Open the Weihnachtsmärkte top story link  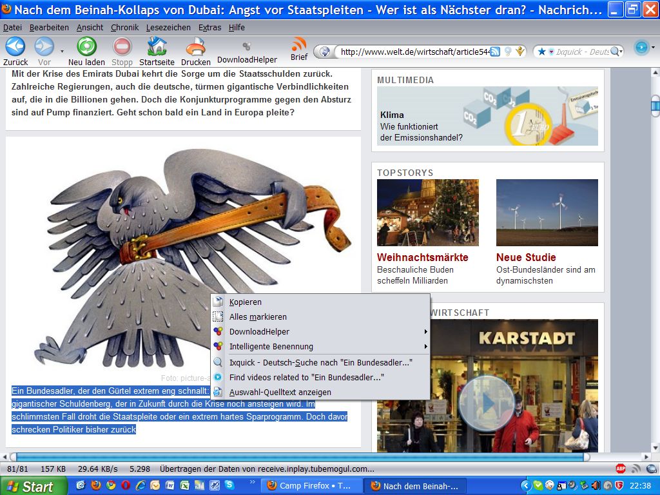422,257
